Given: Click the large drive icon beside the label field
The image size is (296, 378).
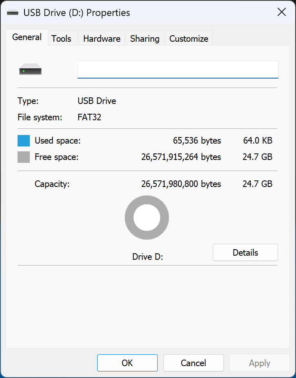Looking at the screenshot, I should [30, 70].
